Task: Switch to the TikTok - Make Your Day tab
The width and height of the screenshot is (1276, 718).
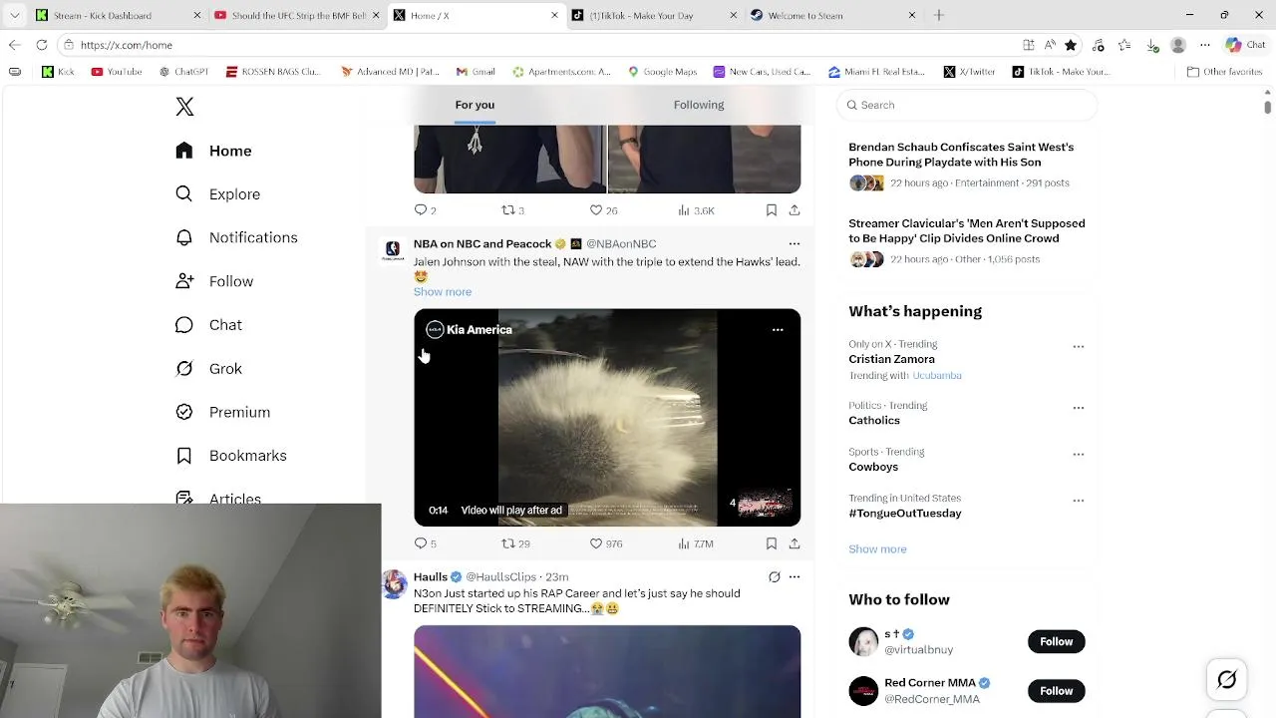Action: 654,15
